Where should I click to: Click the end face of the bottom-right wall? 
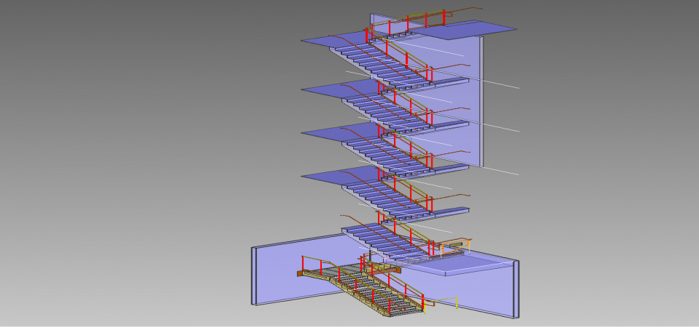tap(516, 289)
